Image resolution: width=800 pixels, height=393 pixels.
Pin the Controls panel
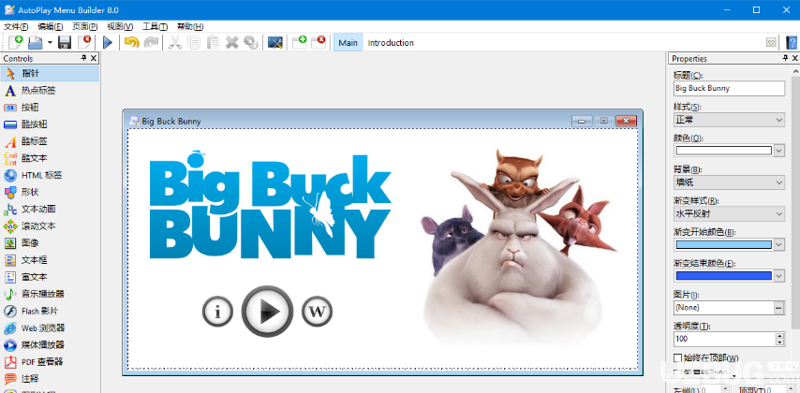pos(84,58)
